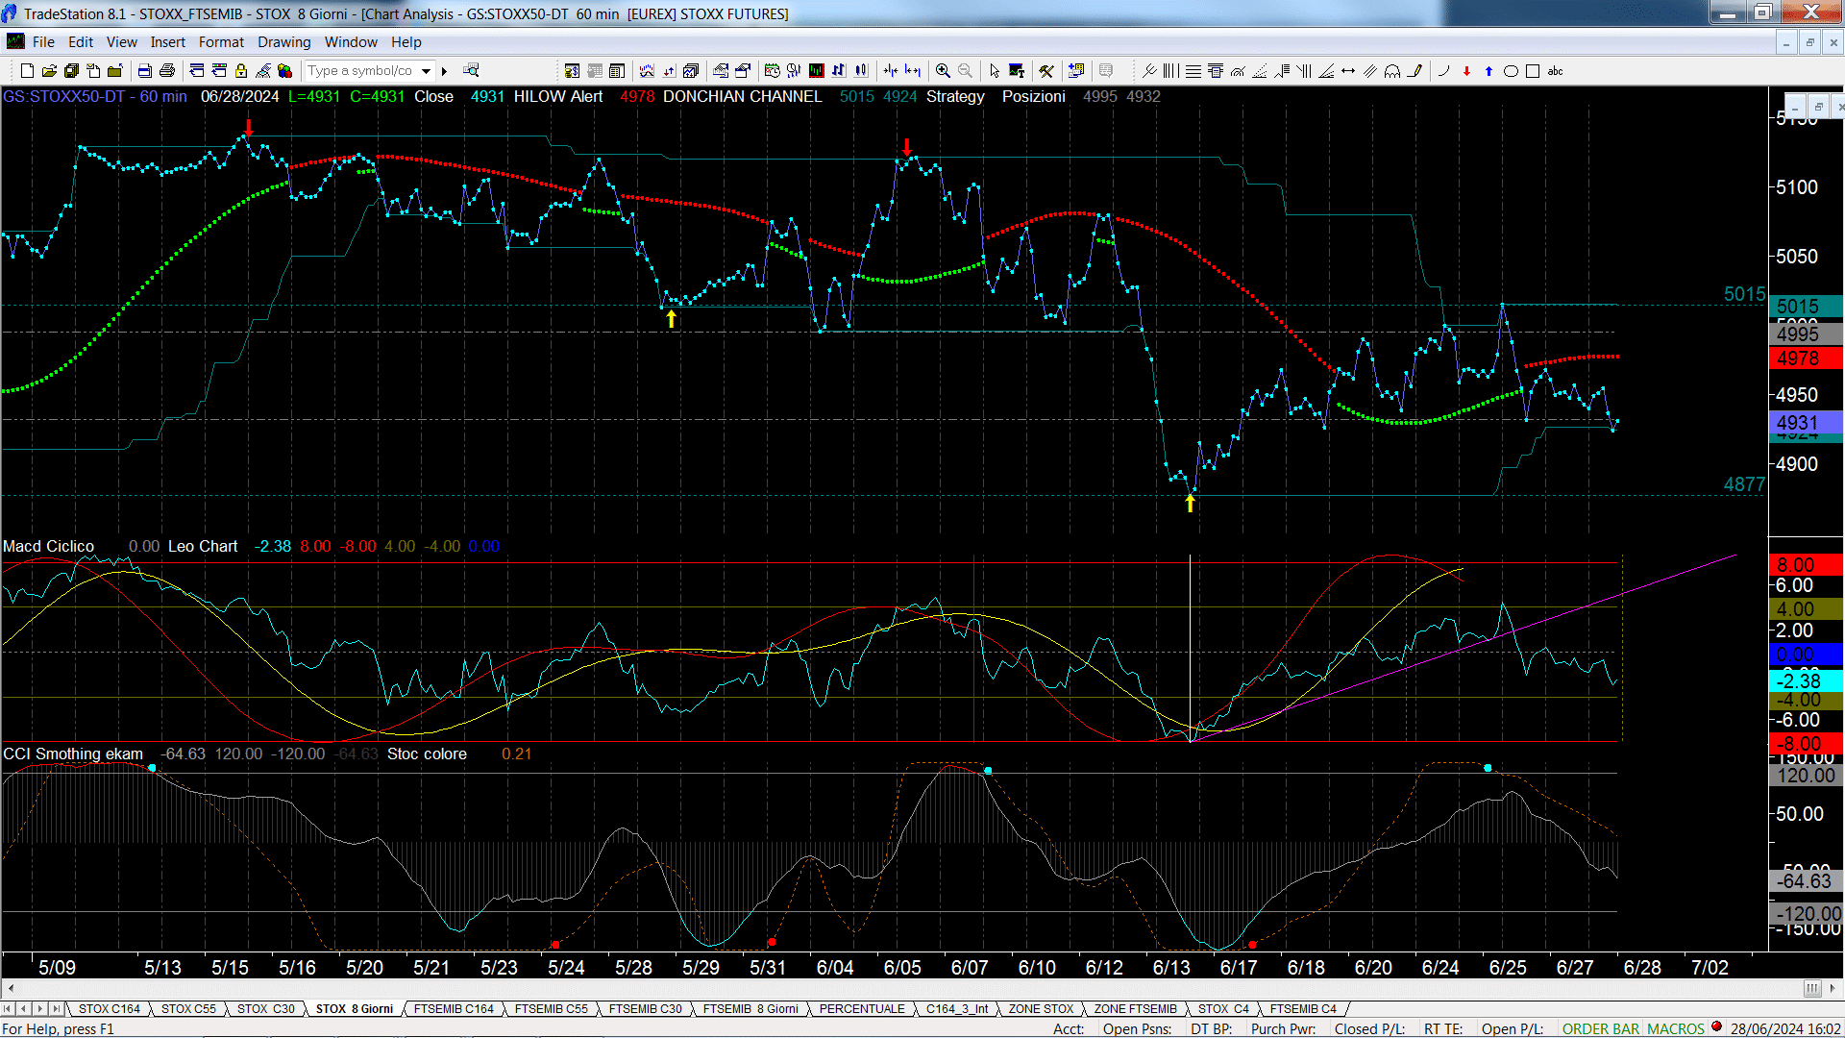Image resolution: width=1845 pixels, height=1038 pixels.
Task: Click the horizontal scrollbar thumb
Action: pyautogui.click(x=1812, y=988)
